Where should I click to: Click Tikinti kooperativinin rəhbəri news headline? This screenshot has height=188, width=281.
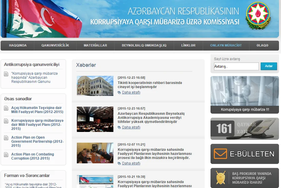click(x=150, y=85)
